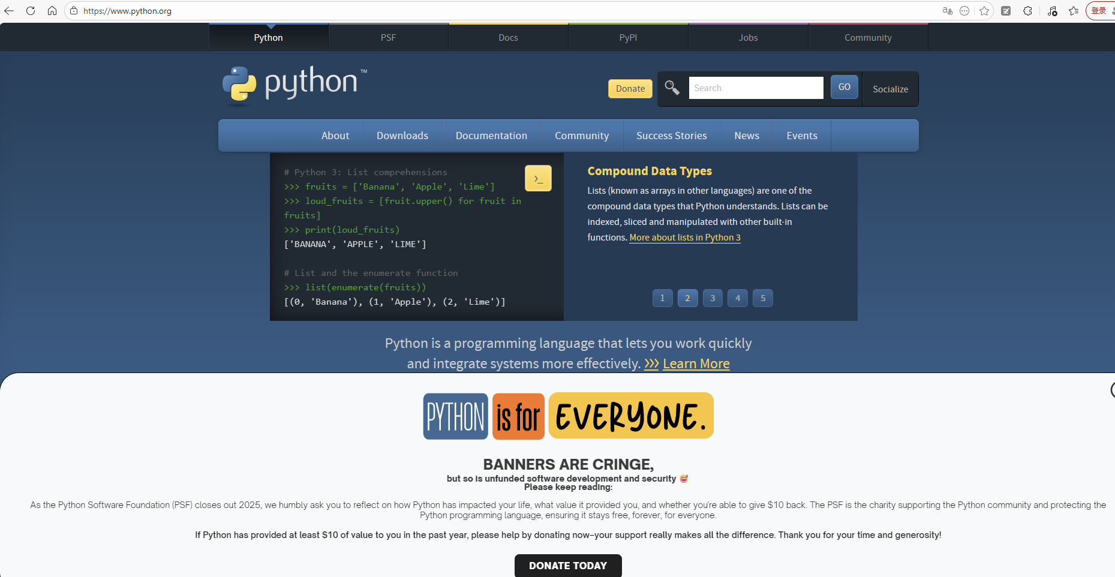Follow the Learn More link
The height and width of the screenshot is (577, 1115).
point(696,363)
